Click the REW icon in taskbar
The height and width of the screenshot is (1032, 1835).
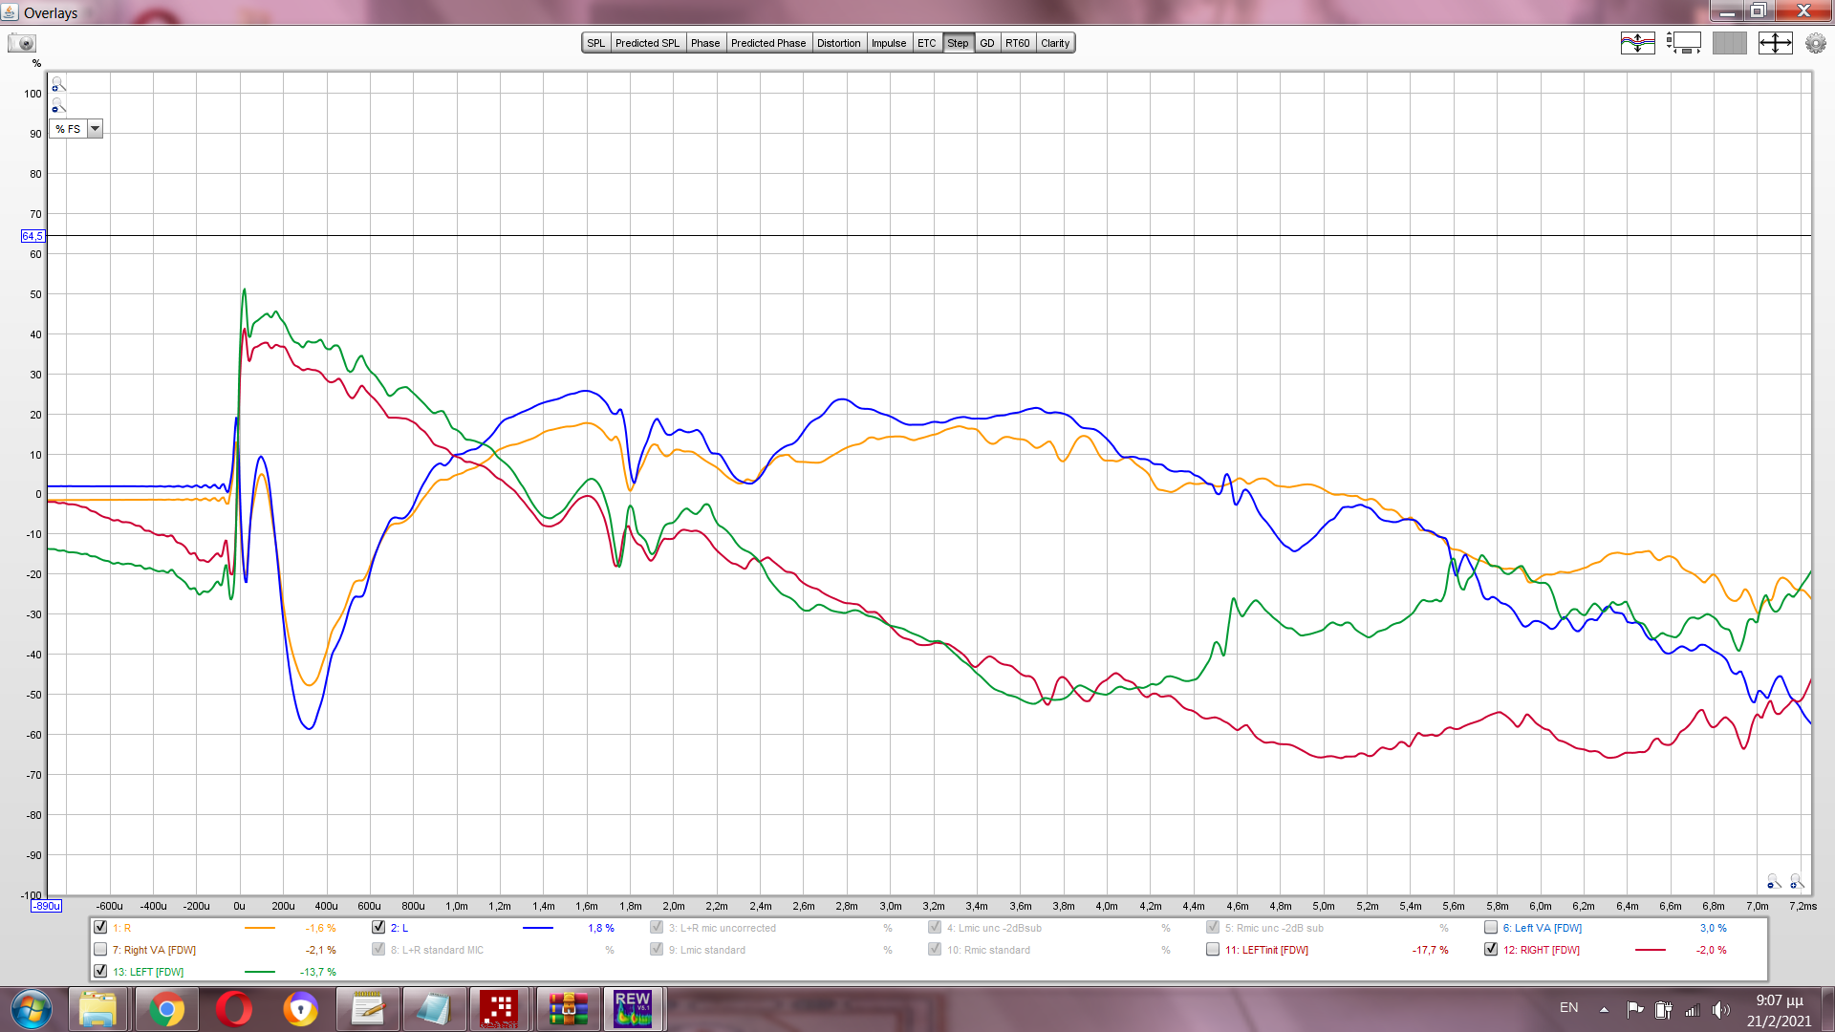click(x=632, y=1009)
